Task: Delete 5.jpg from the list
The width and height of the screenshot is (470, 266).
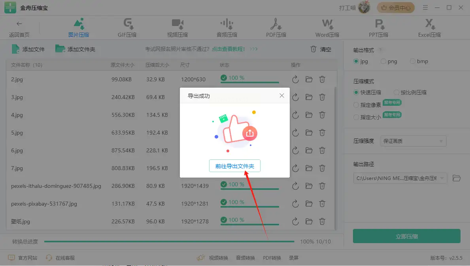Action: [322, 133]
